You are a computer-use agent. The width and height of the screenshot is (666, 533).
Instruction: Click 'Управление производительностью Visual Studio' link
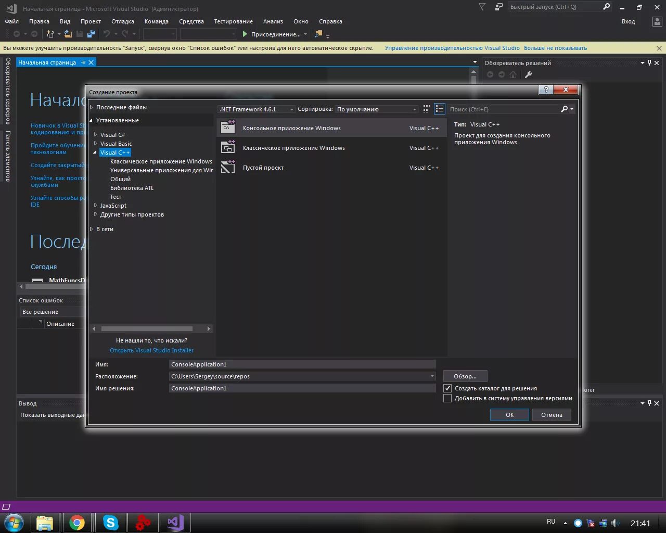point(452,48)
